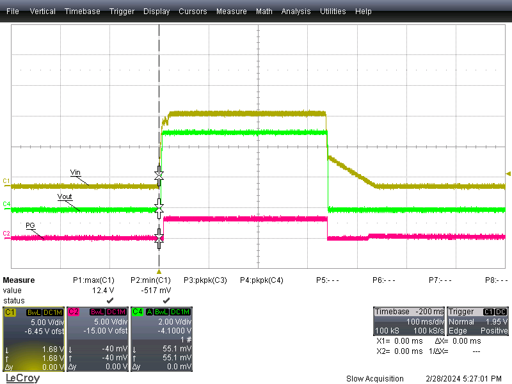The image size is (512, 384).
Task: Select the yellow trigger level arrow marker
Action: 507,173
